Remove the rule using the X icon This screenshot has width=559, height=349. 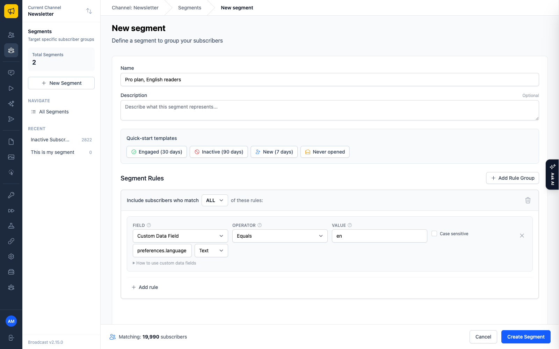[522, 236]
